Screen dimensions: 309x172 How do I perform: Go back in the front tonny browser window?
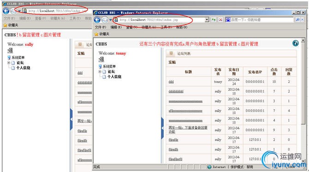pos(97,20)
